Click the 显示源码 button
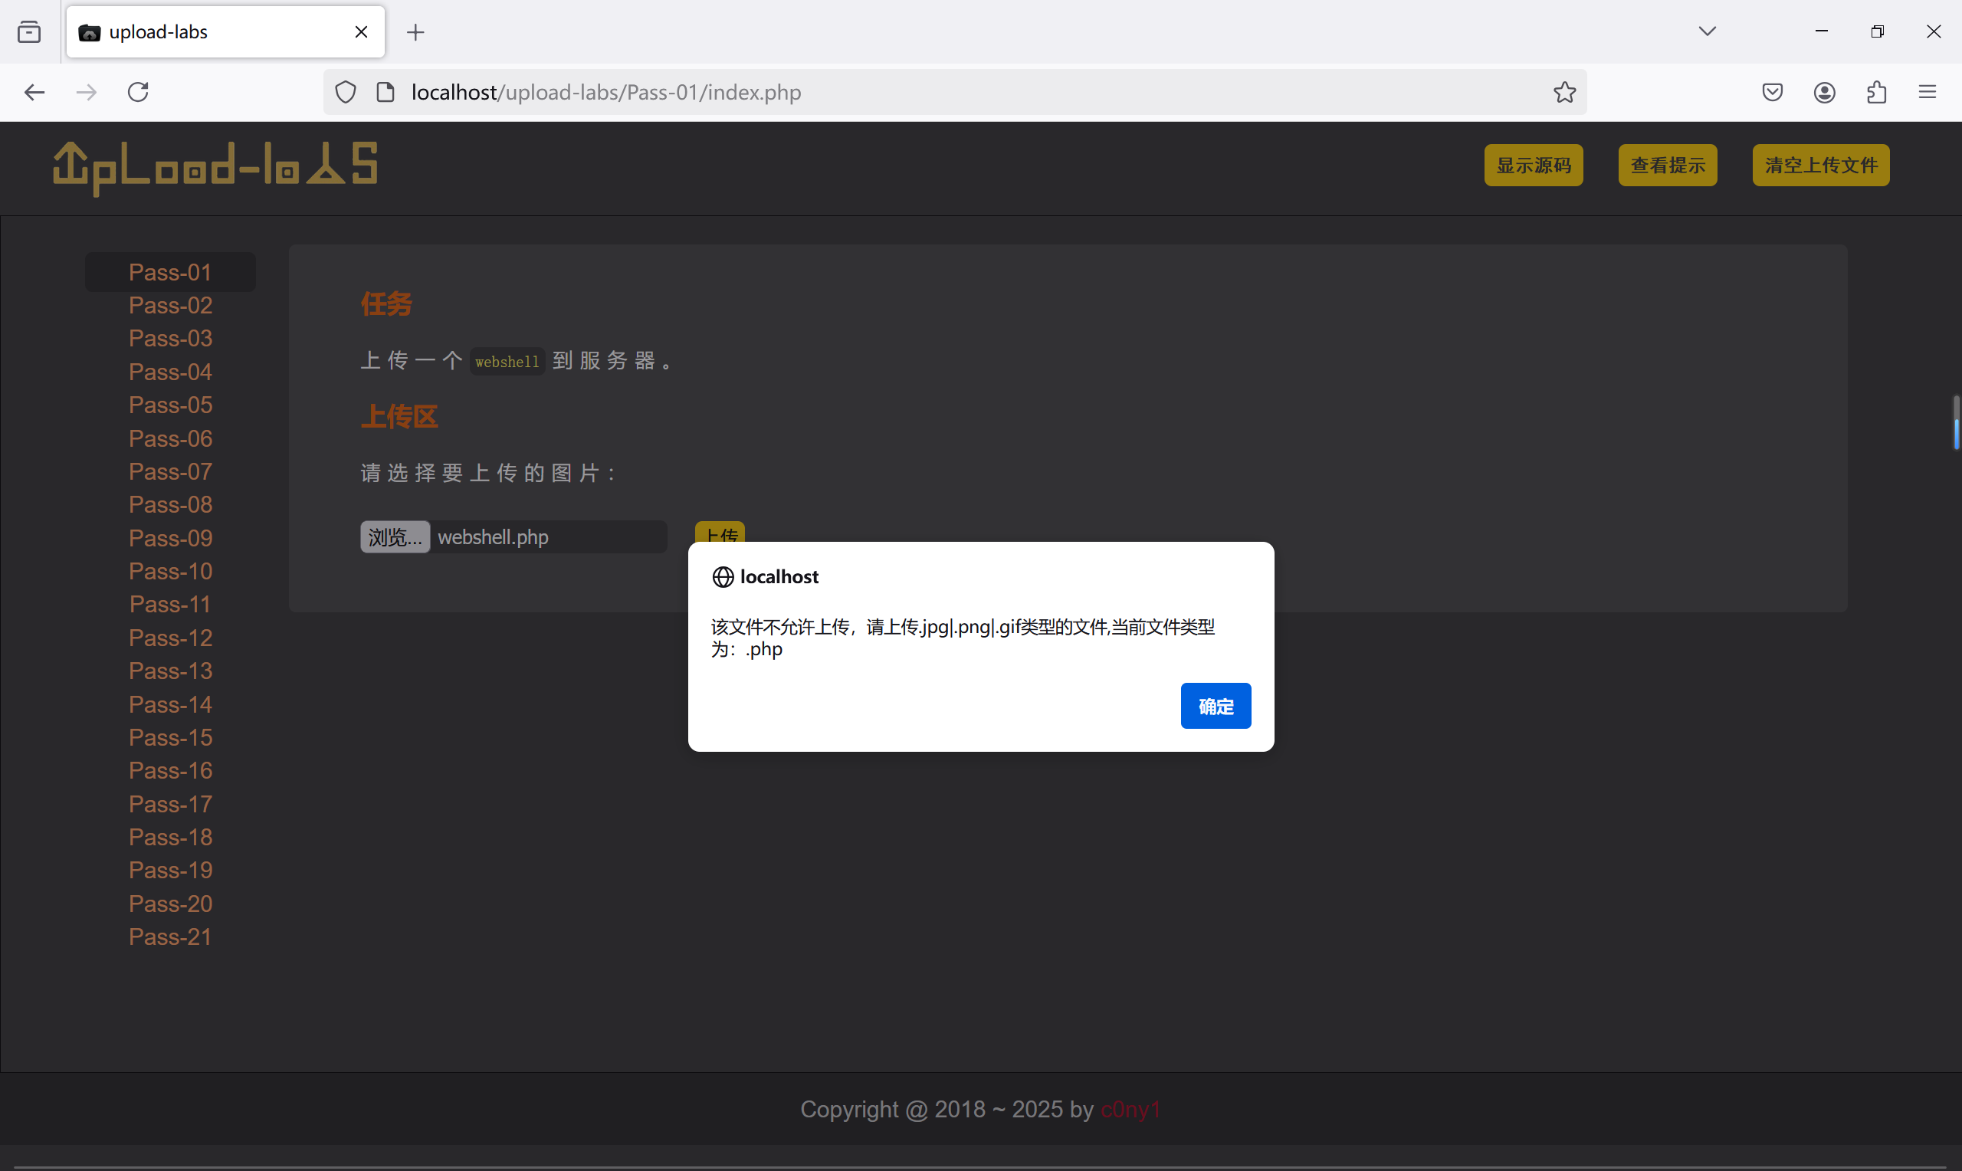The width and height of the screenshot is (1962, 1171). (x=1533, y=165)
